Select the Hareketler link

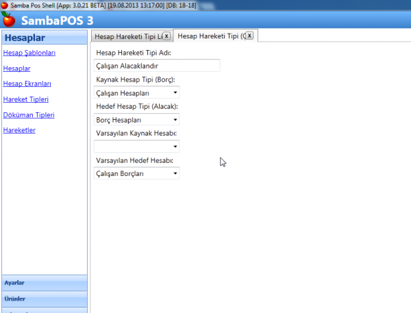tap(19, 130)
